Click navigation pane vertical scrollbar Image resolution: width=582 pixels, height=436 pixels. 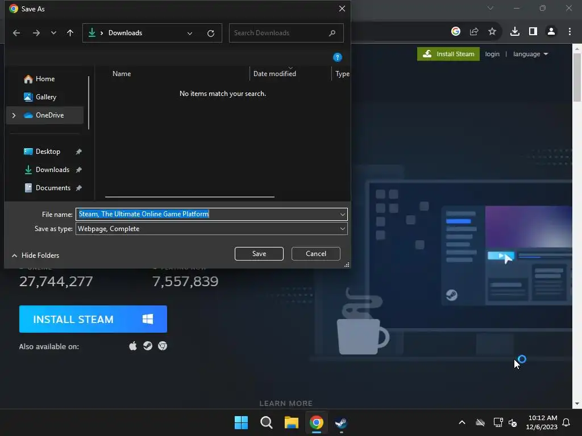89,103
